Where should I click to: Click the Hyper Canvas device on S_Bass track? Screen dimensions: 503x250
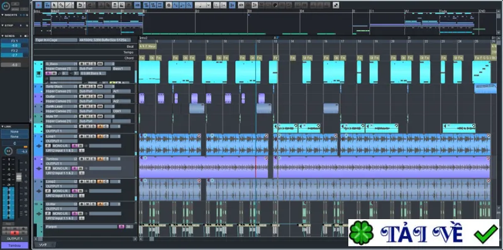[61, 69]
